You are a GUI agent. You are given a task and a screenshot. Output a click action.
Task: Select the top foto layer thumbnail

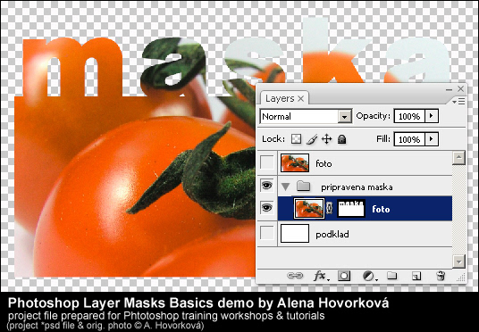[x=295, y=163]
